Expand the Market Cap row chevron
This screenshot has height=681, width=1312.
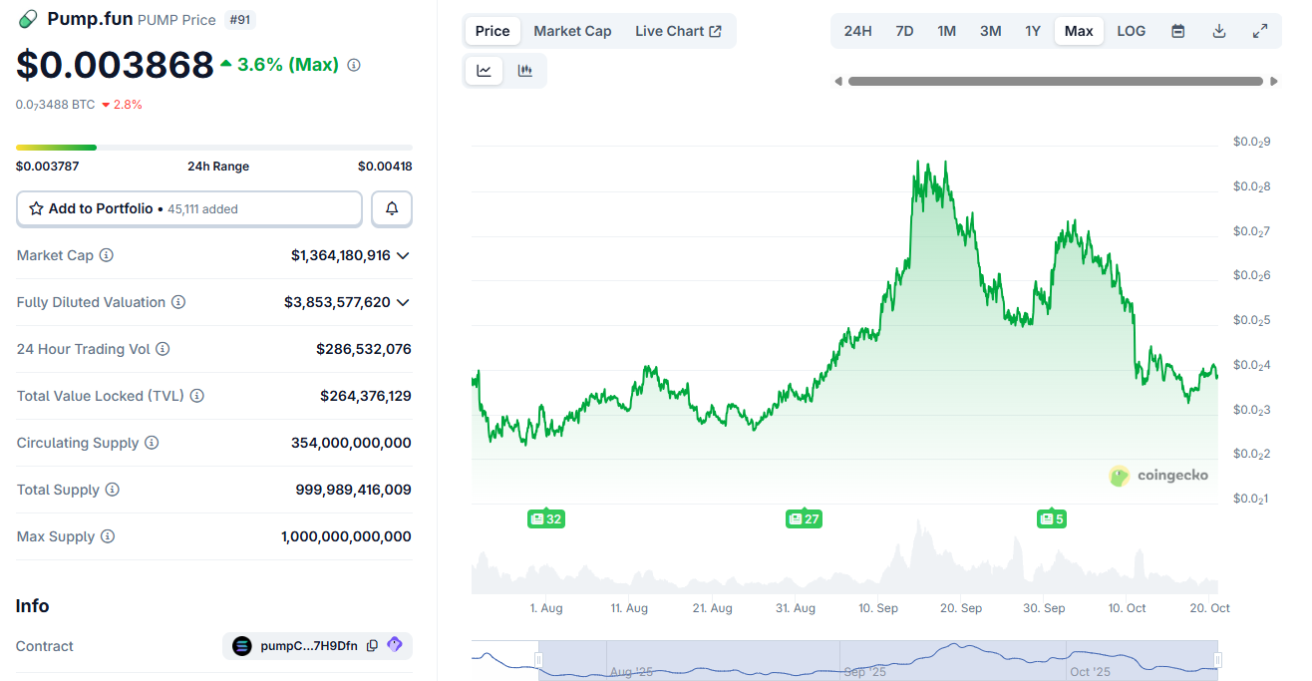pos(403,255)
